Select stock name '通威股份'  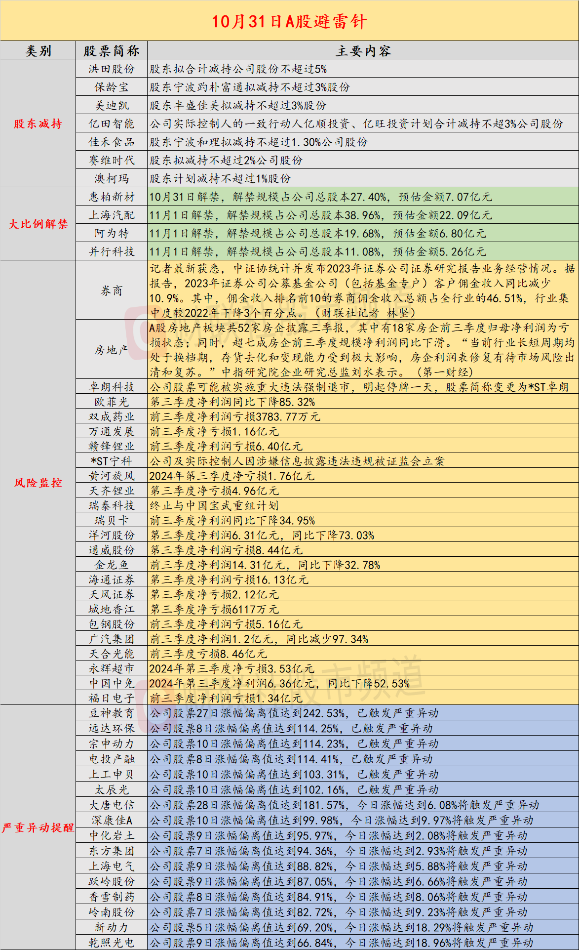112,550
